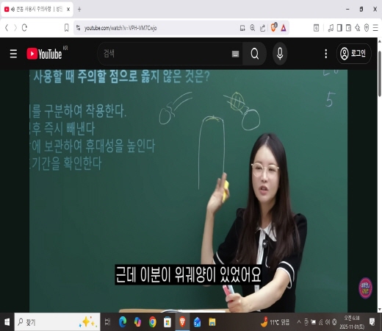This screenshot has height=331, width=382.
Task: Click the magnifier search button on YouTube
Action: point(255,54)
